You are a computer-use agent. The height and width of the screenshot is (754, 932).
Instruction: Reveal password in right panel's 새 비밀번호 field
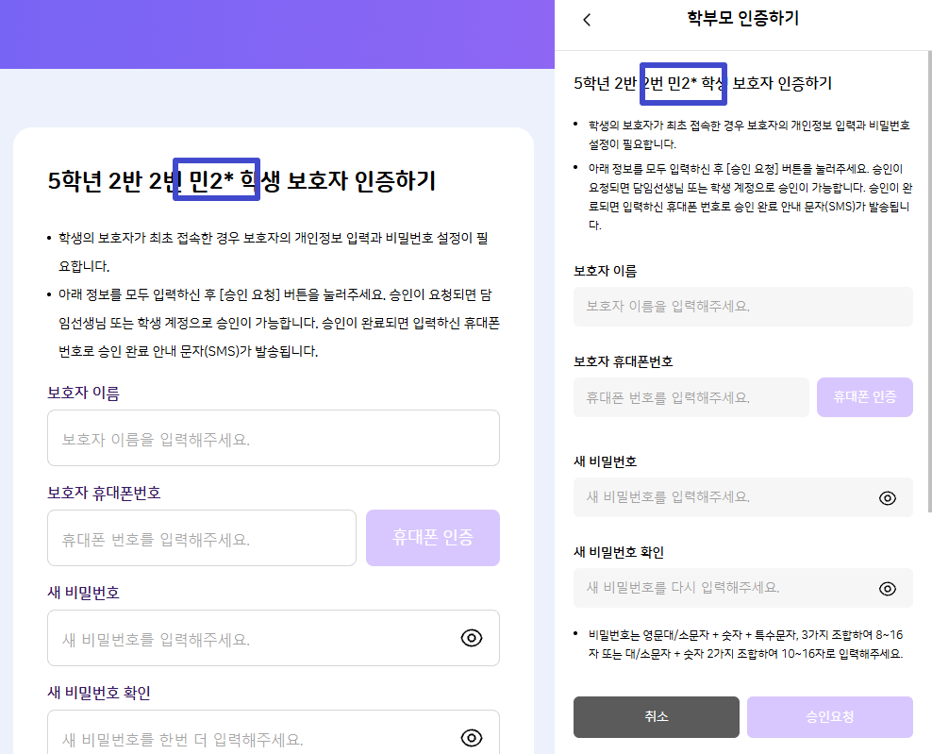(887, 497)
